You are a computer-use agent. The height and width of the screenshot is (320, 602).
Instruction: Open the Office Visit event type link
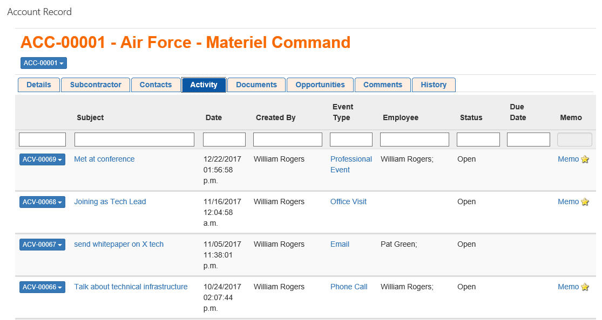348,201
